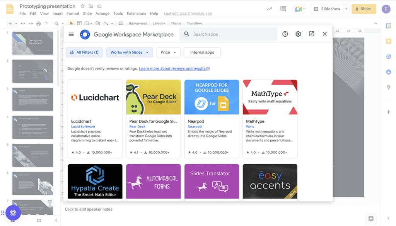Open Google Keep side panel
The height and width of the screenshot is (226, 396).
click(x=388, y=41)
